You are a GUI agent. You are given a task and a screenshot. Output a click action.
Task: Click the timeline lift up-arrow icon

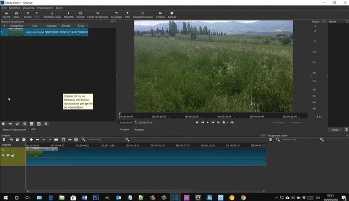point(44,139)
